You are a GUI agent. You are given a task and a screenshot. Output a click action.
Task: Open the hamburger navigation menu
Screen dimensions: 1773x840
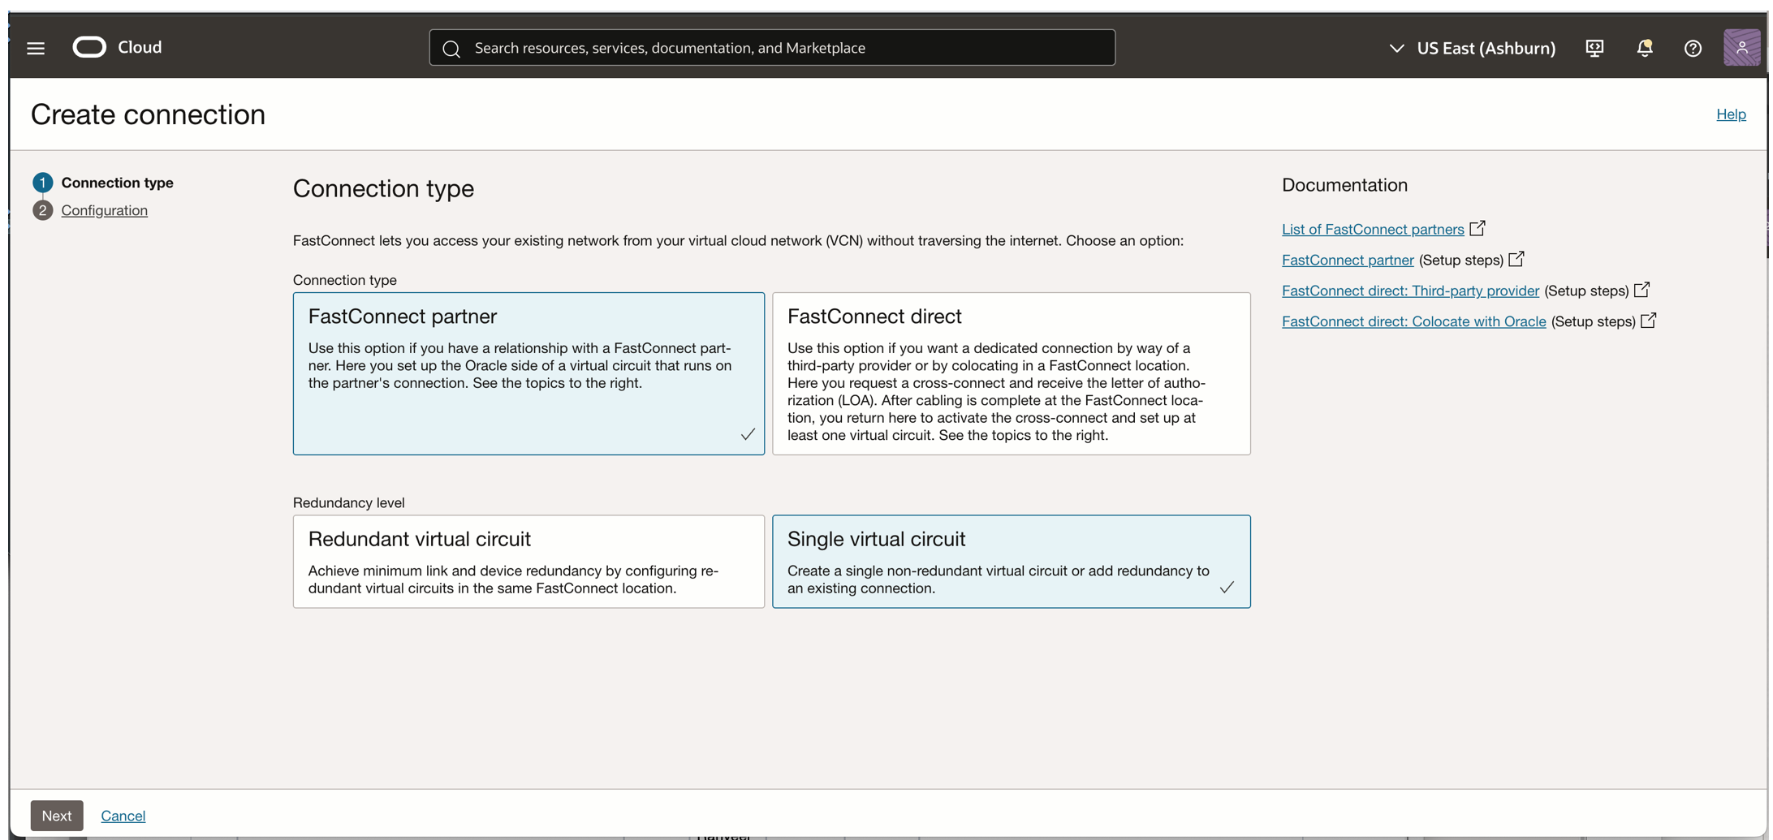(36, 48)
